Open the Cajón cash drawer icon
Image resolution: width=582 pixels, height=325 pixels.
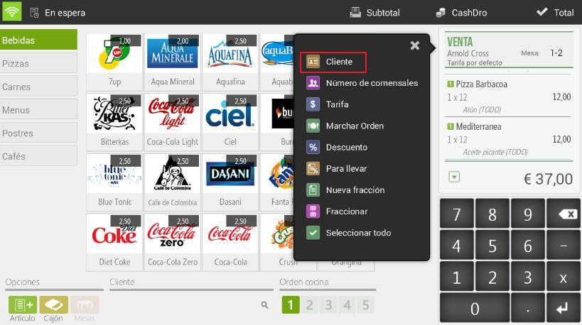(x=53, y=305)
